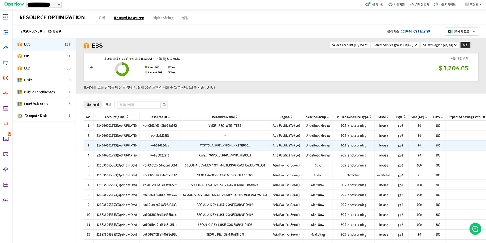Open the grid menu icon in left sidebar

click(x=6, y=17)
